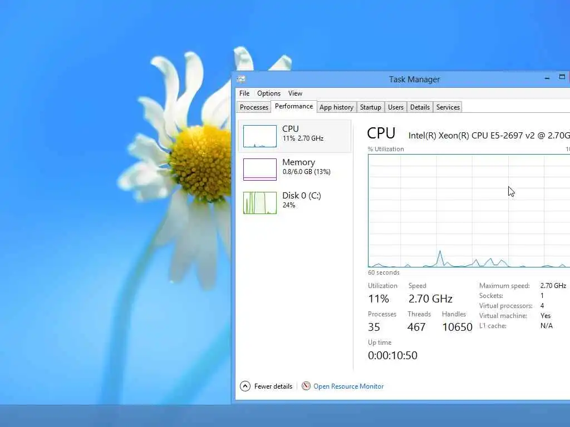Click the Memory entry label in sidebar

(x=298, y=162)
